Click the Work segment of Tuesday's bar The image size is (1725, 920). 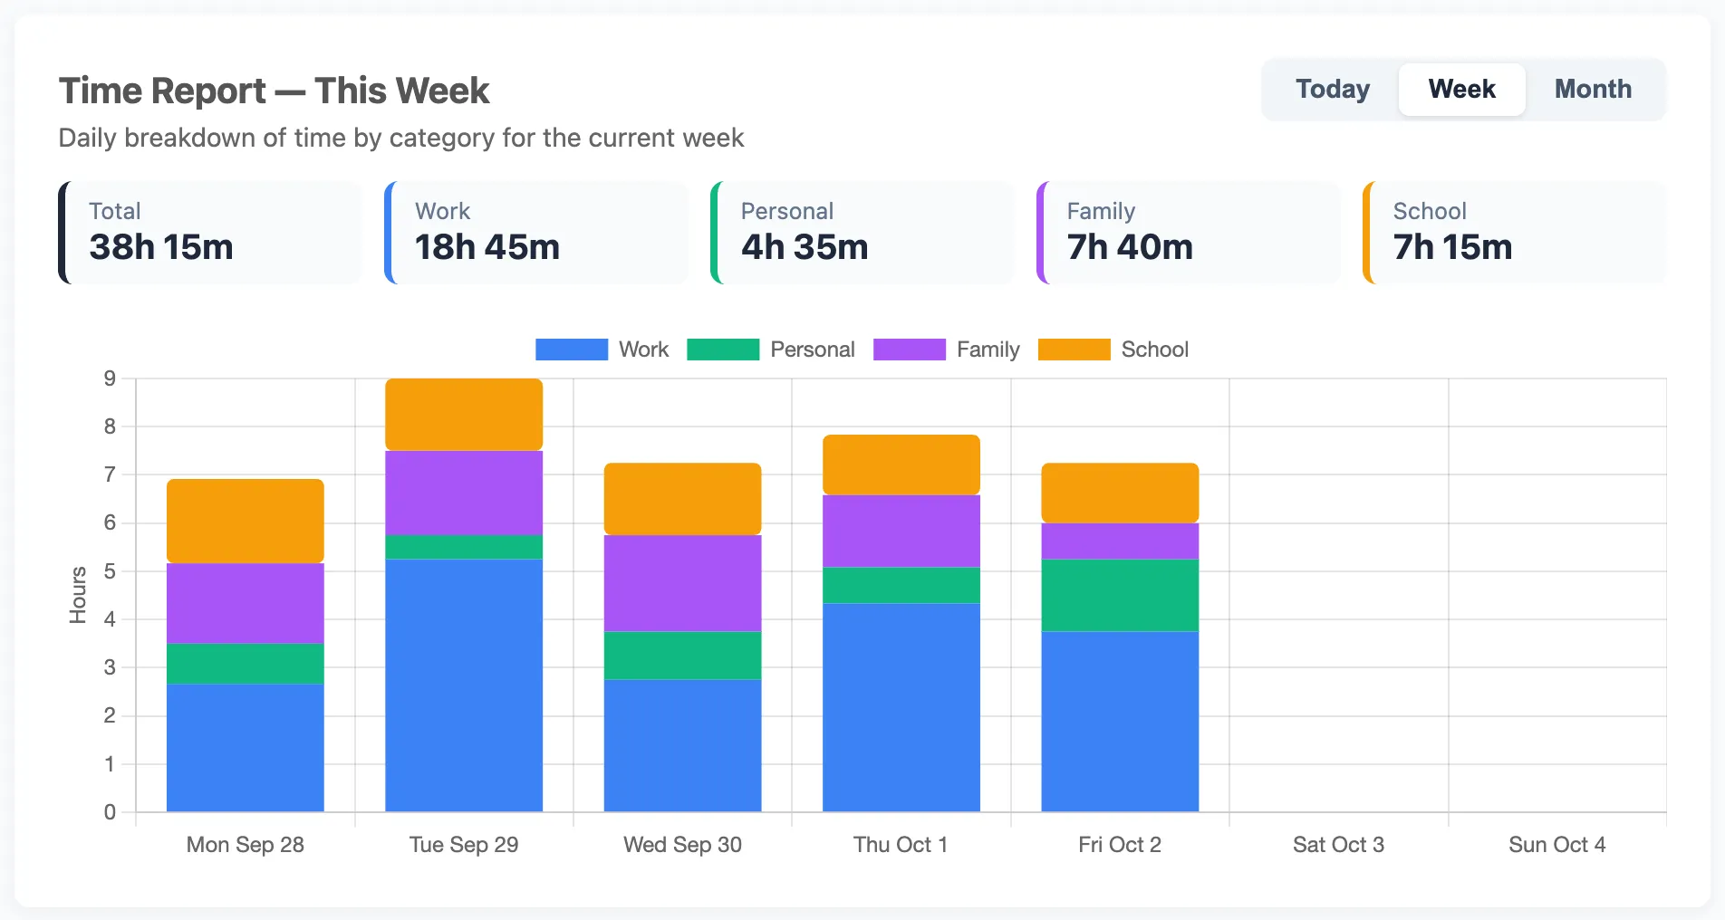pos(464,685)
